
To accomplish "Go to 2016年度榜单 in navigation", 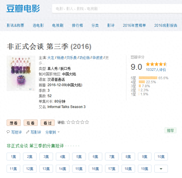I will click(134, 25).
